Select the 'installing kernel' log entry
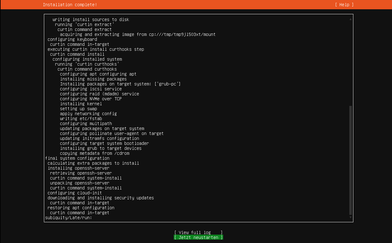The image size is (392, 243). coord(81,103)
